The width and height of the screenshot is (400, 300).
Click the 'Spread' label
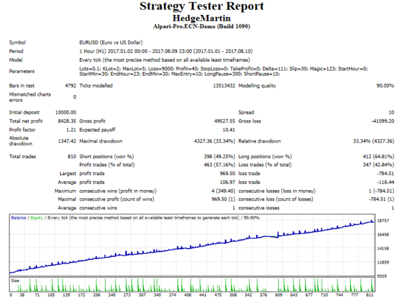click(x=246, y=112)
